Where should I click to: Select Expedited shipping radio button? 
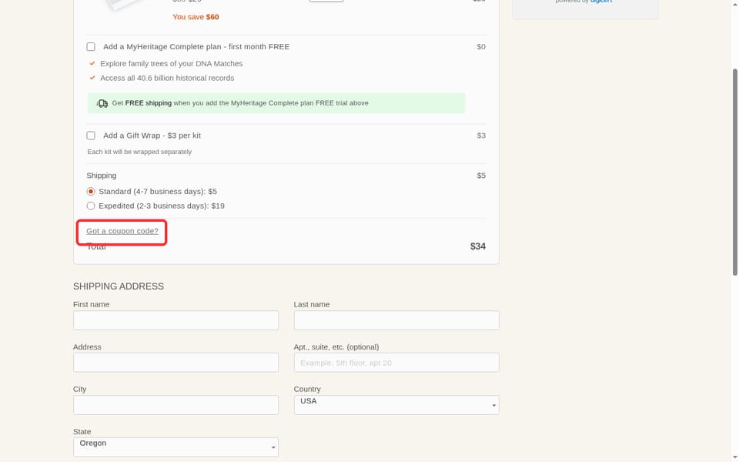click(x=91, y=206)
